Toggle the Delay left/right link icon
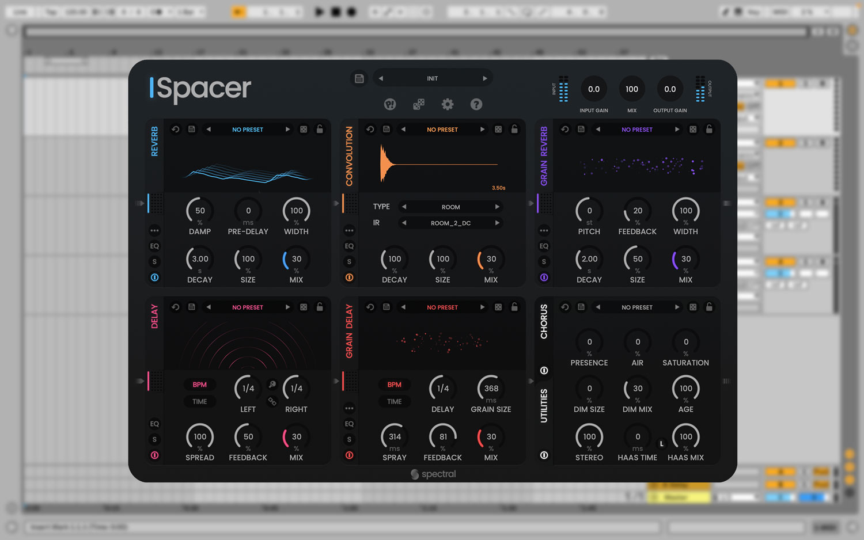 click(272, 401)
